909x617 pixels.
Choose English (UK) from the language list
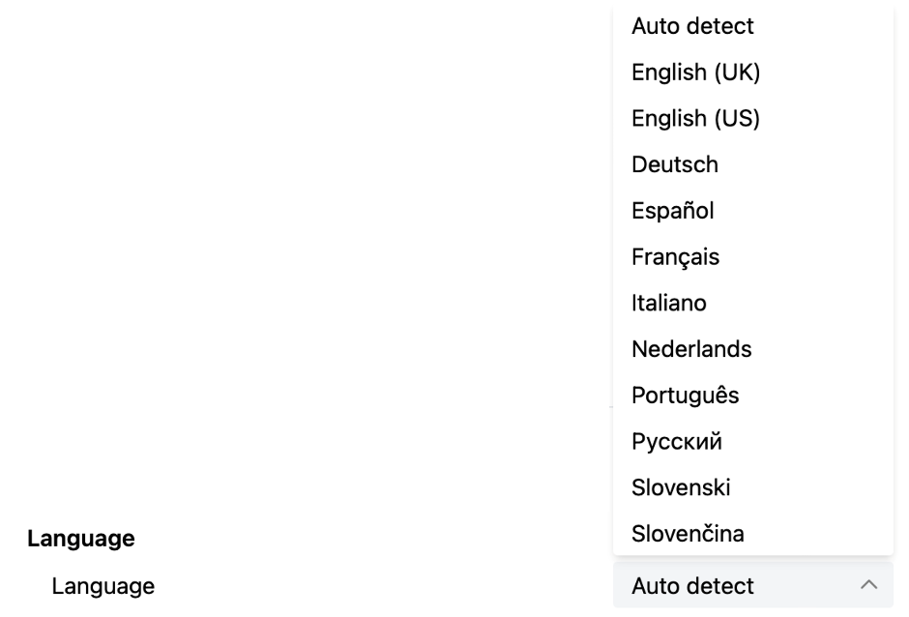point(753,73)
